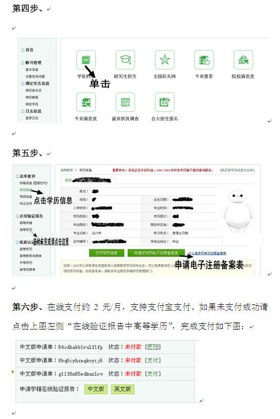Open 绑定手机 in the sidebar
The image size is (280, 419).
(32, 104)
